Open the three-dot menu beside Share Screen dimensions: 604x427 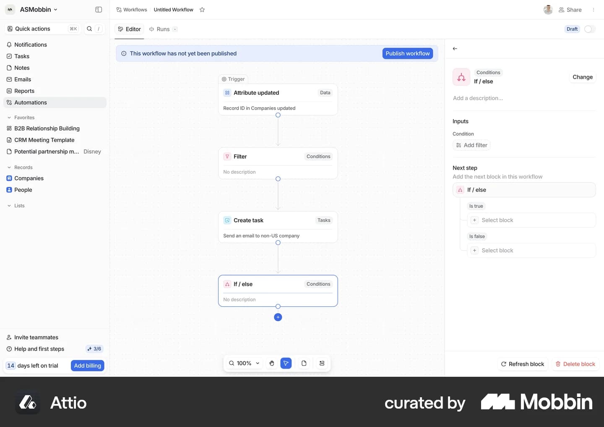[594, 10]
